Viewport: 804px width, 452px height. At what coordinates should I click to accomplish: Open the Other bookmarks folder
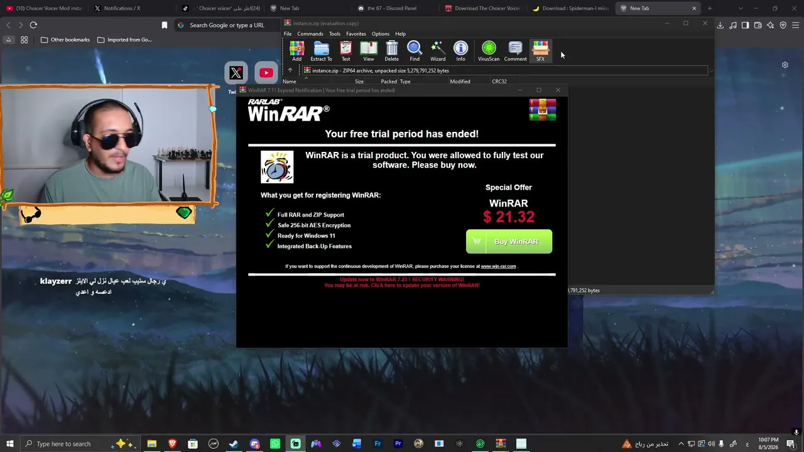click(65, 40)
